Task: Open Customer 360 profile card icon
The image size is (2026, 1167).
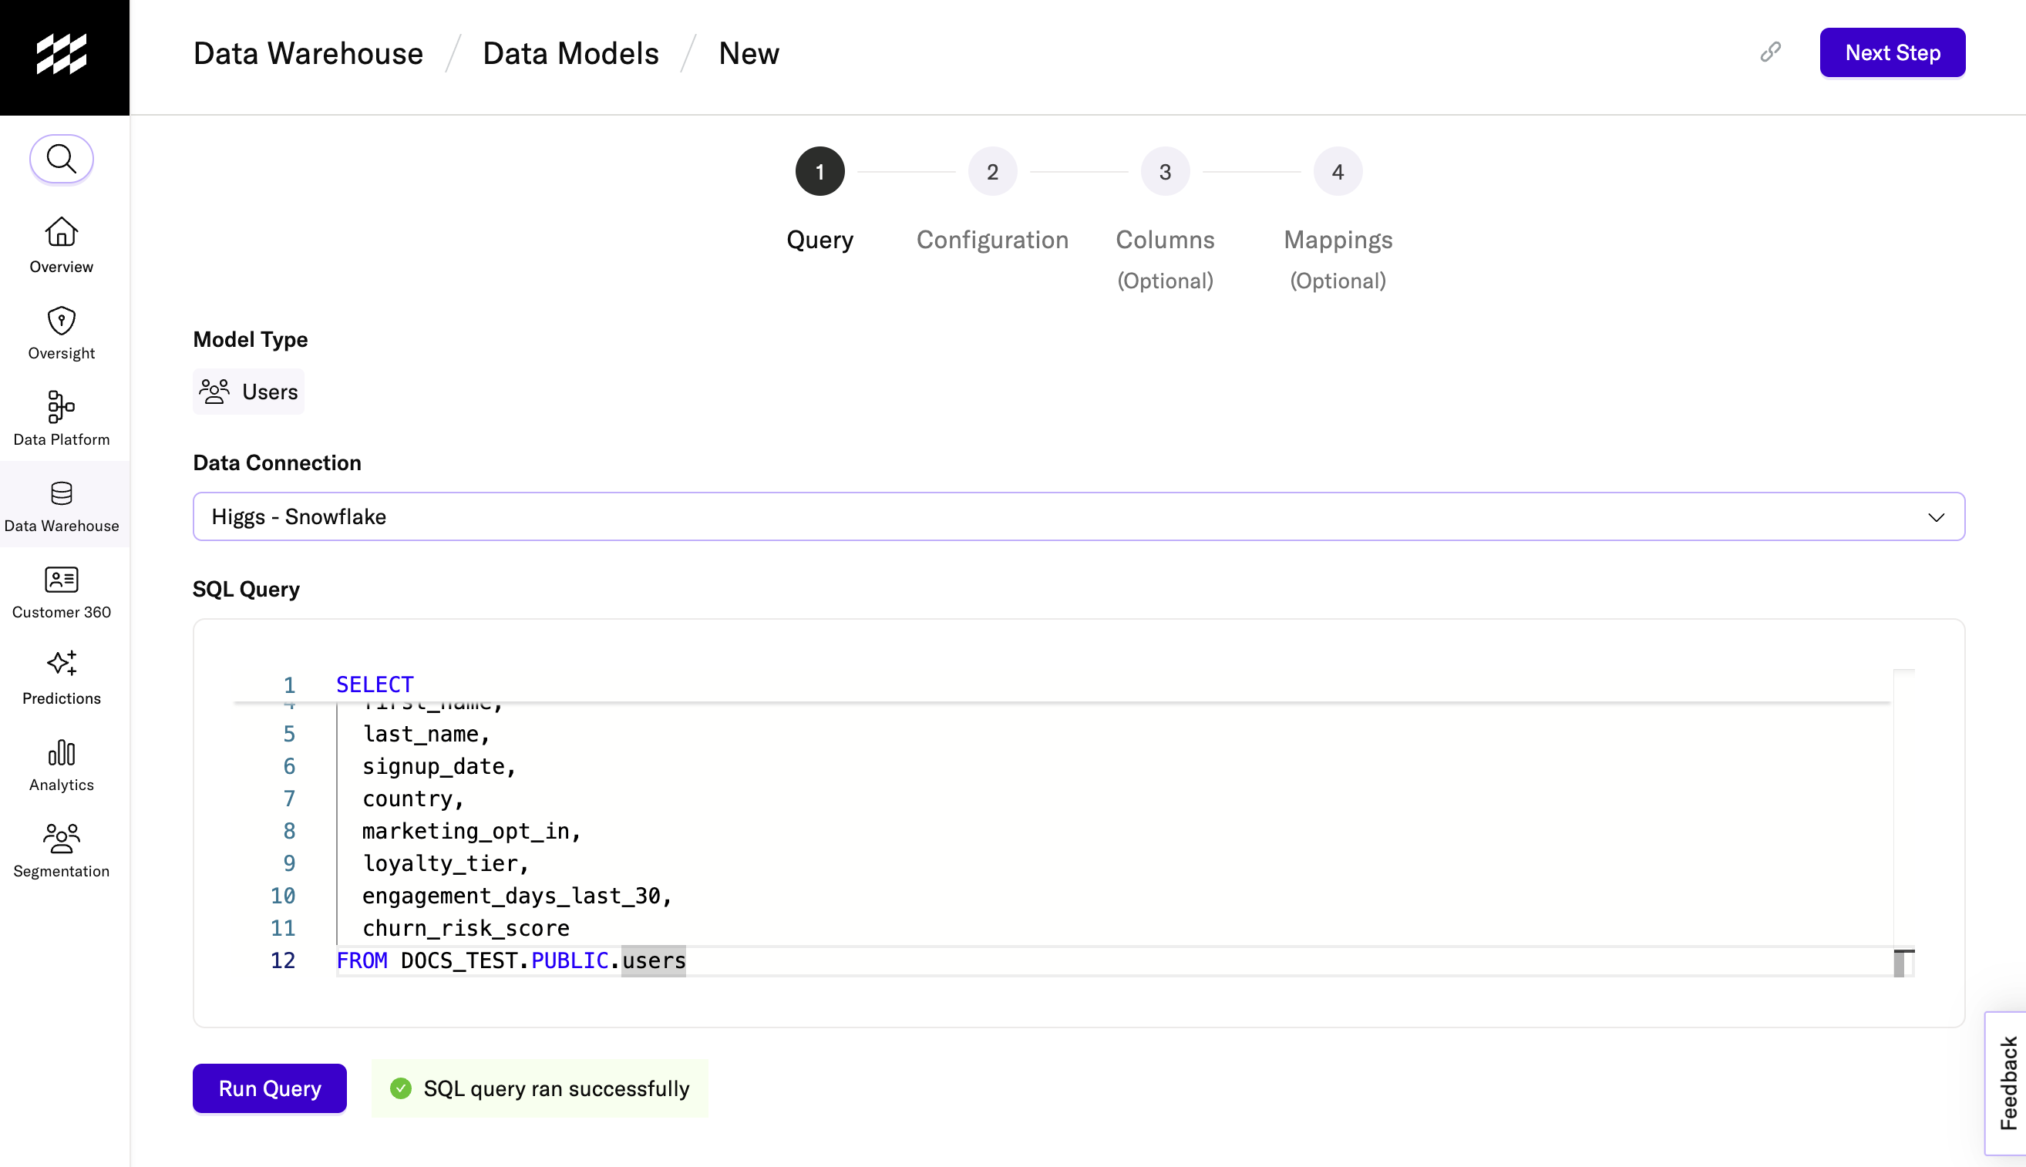Action: (x=62, y=580)
